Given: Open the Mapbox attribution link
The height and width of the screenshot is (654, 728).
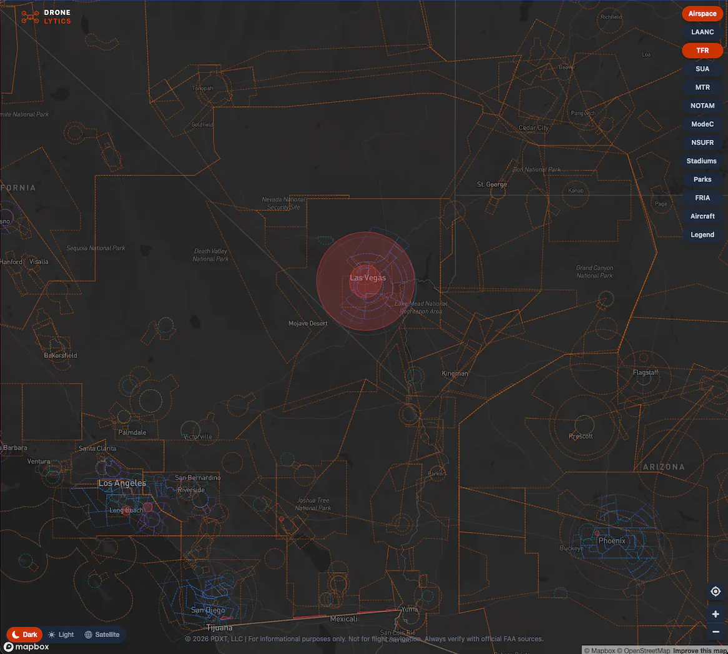Looking at the screenshot, I should 599,650.
